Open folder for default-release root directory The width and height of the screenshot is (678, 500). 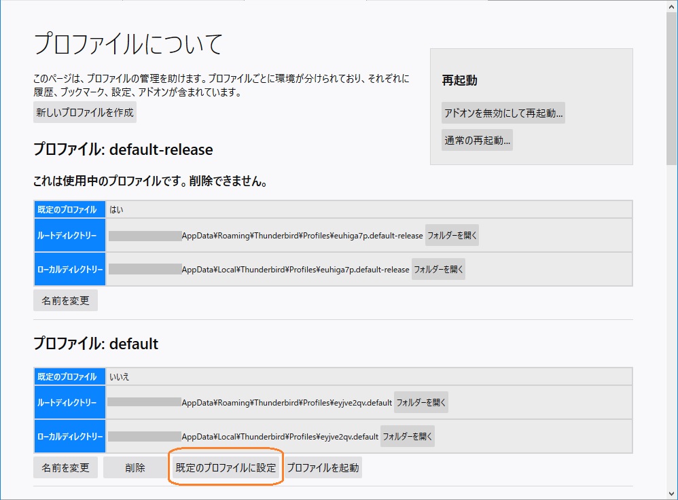452,236
